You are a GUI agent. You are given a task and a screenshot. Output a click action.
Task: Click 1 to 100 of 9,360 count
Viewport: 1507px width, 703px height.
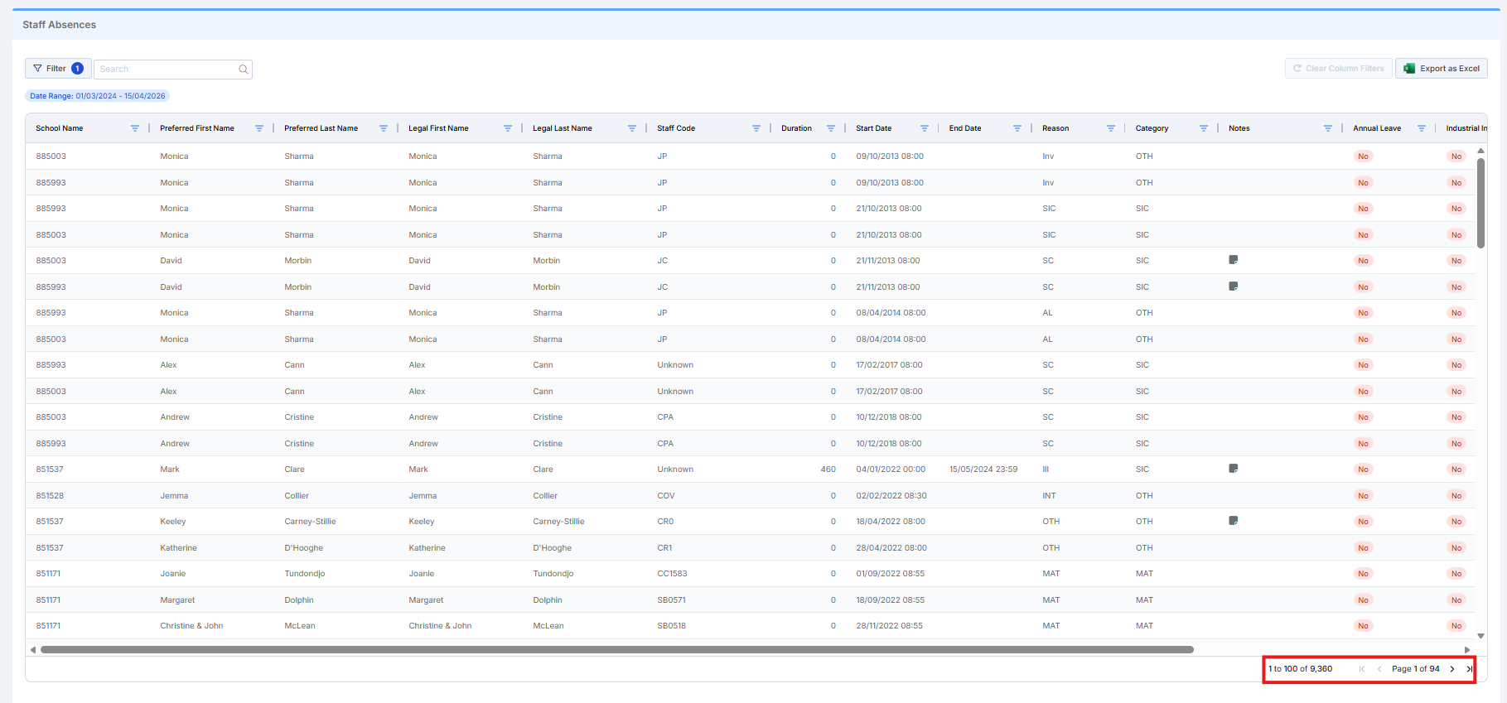(x=1301, y=669)
